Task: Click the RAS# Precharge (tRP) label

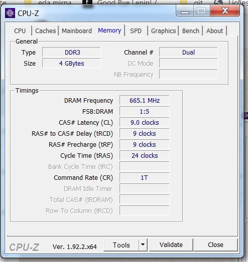Action: click(x=81, y=145)
